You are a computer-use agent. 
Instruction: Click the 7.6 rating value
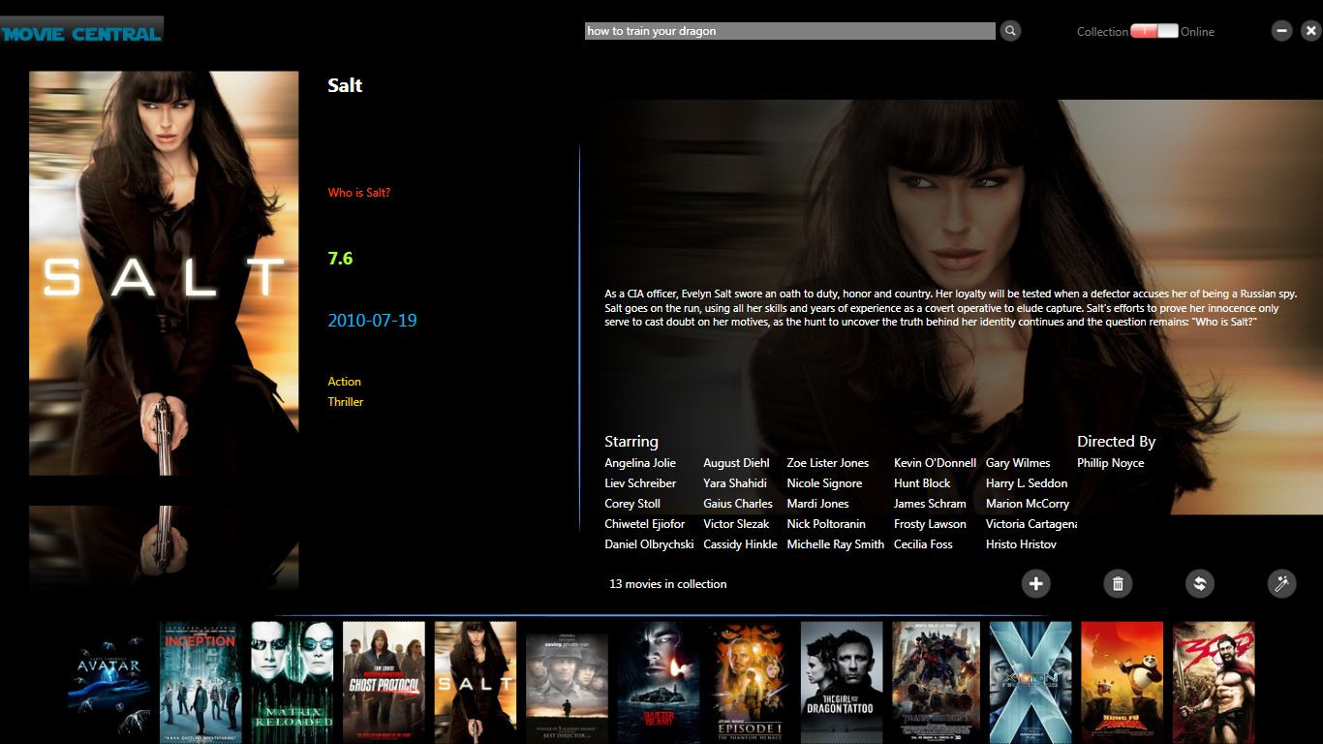340,259
